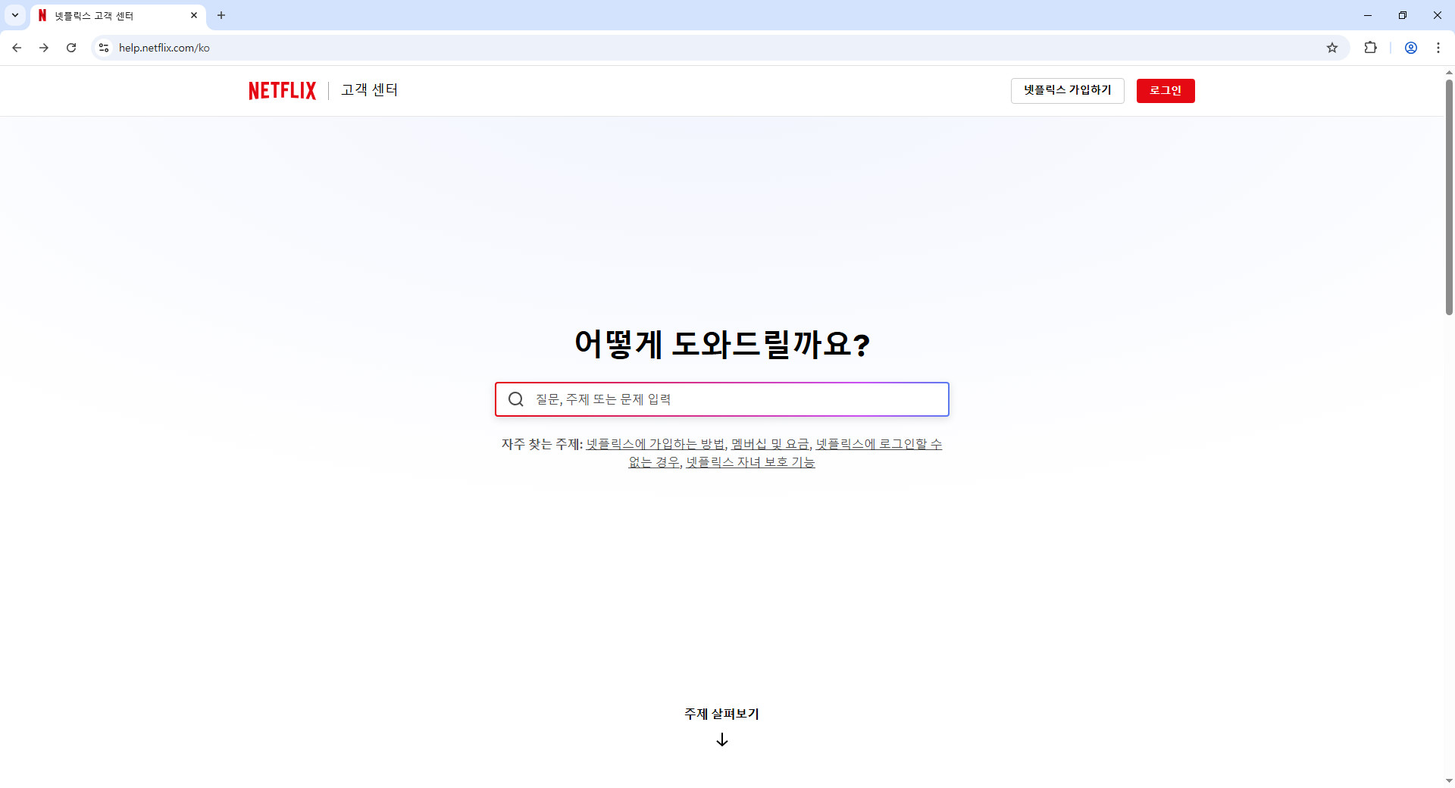Click the 로그인 button
The width and height of the screenshot is (1455, 788).
(x=1165, y=90)
